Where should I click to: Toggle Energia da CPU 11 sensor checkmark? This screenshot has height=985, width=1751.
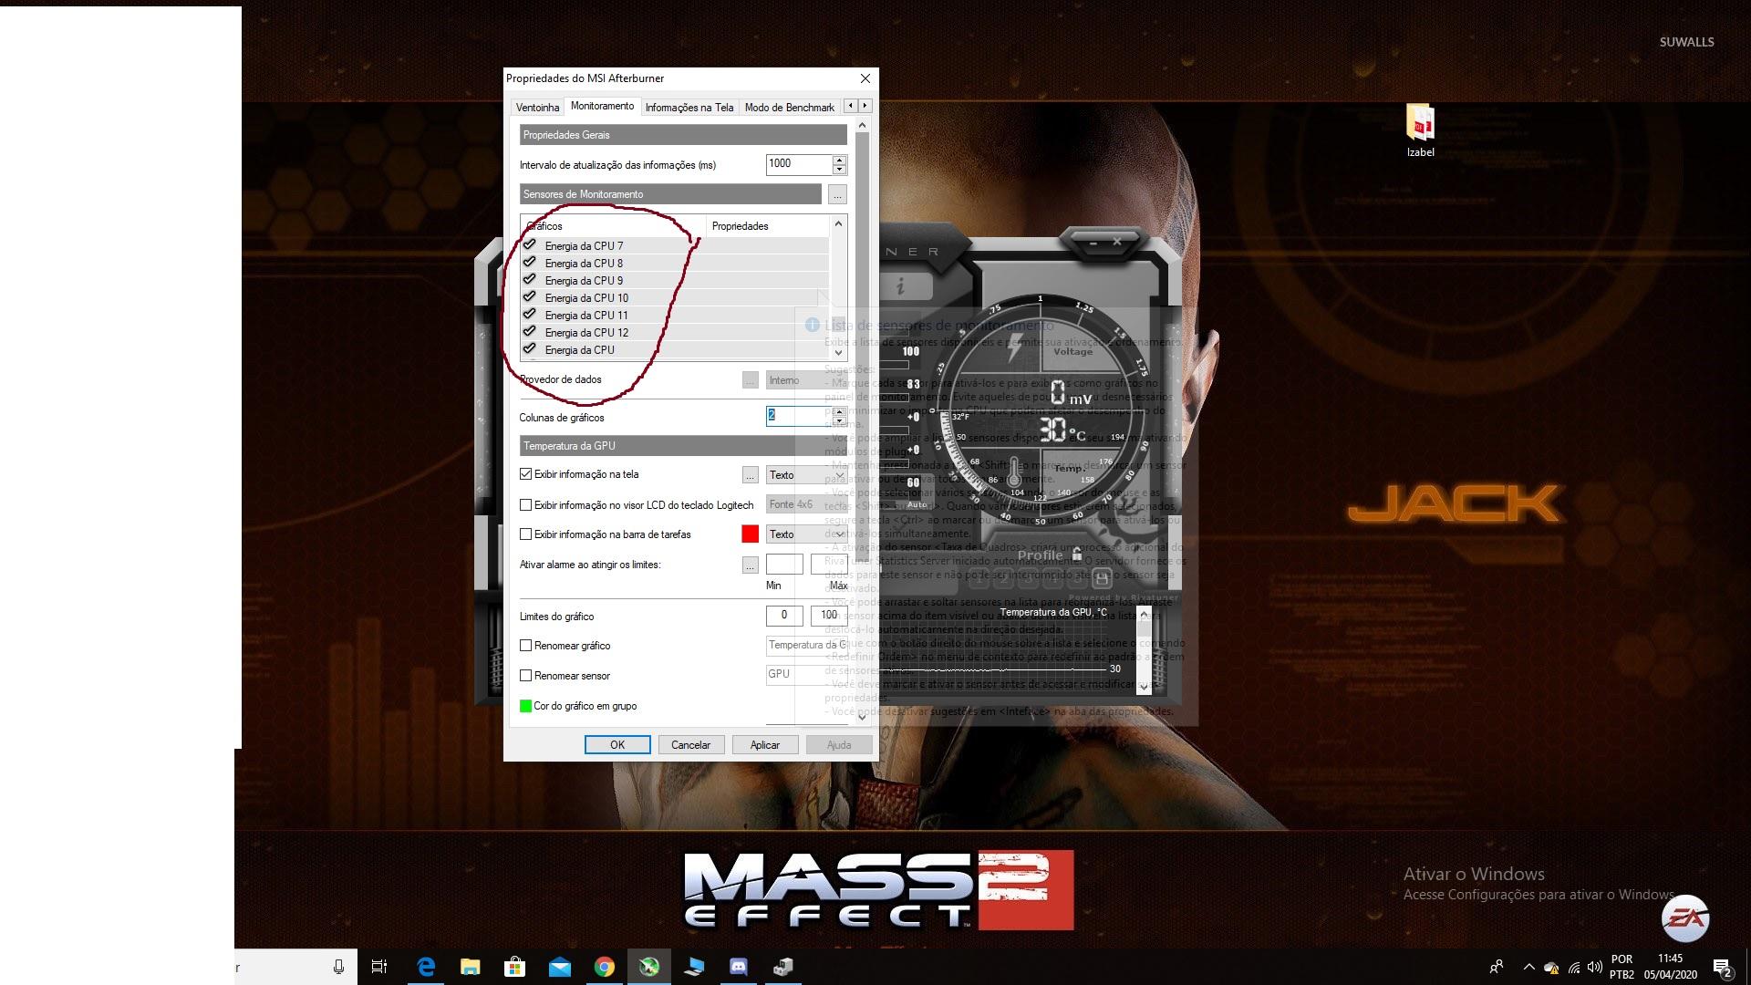(530, 315)
